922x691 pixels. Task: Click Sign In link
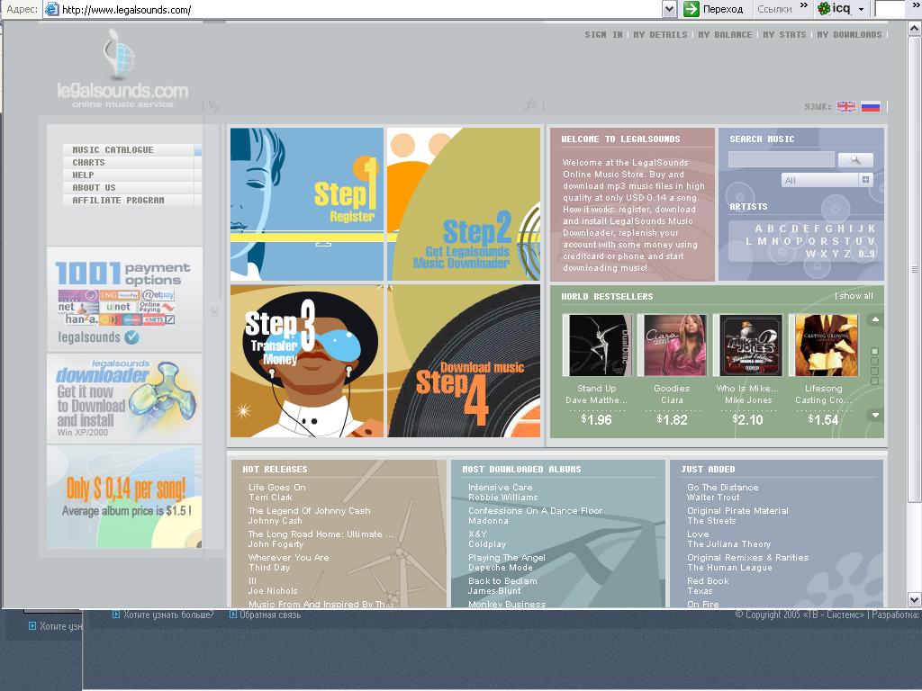603,35
